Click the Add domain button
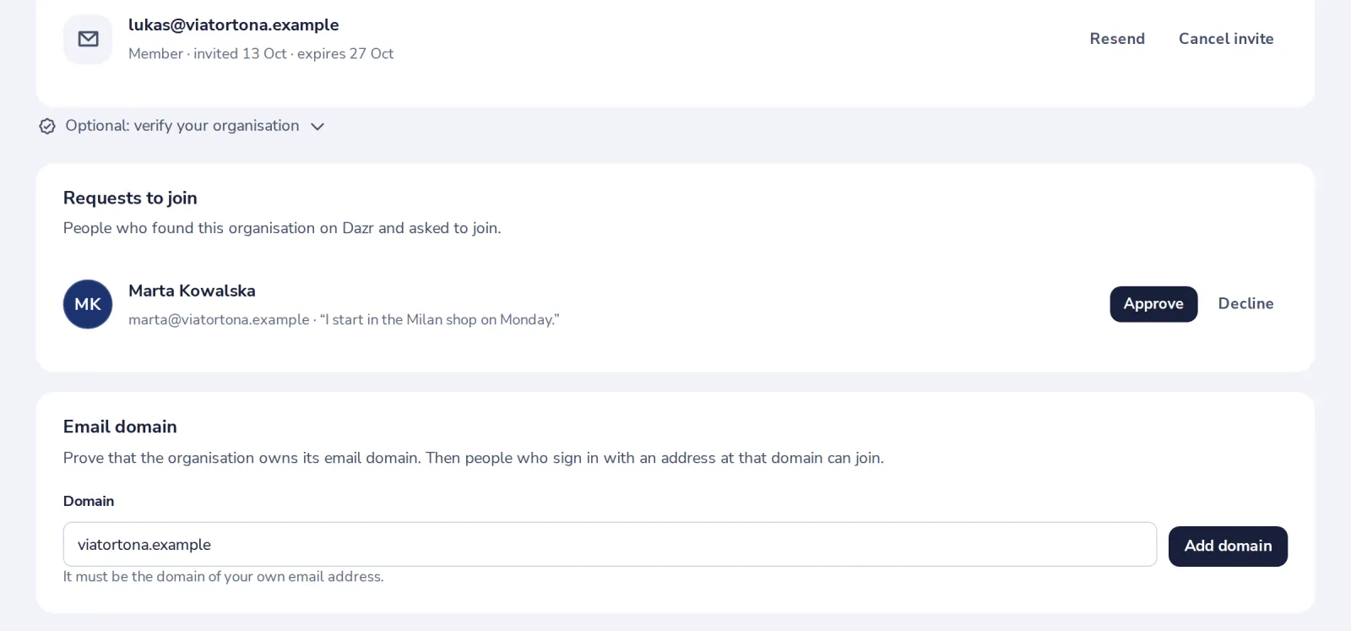Viewport: 1351px width, 631px height. pyautogui.click(x=1228, y=546)
